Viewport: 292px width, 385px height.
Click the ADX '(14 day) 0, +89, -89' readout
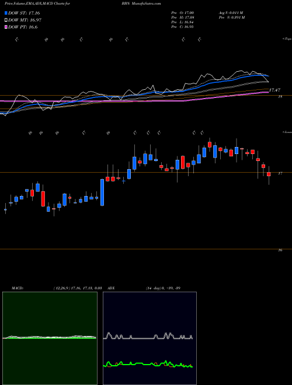163,288
